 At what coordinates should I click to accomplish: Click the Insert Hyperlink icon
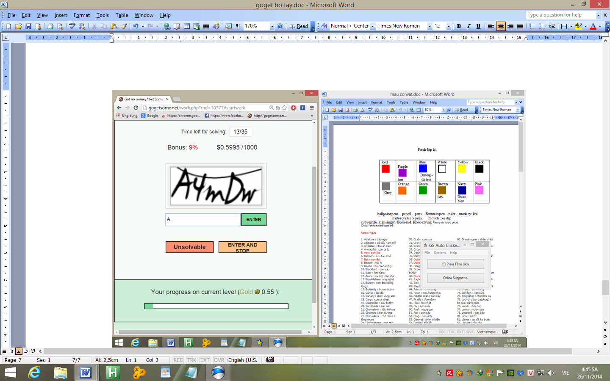tap(167, 26)
